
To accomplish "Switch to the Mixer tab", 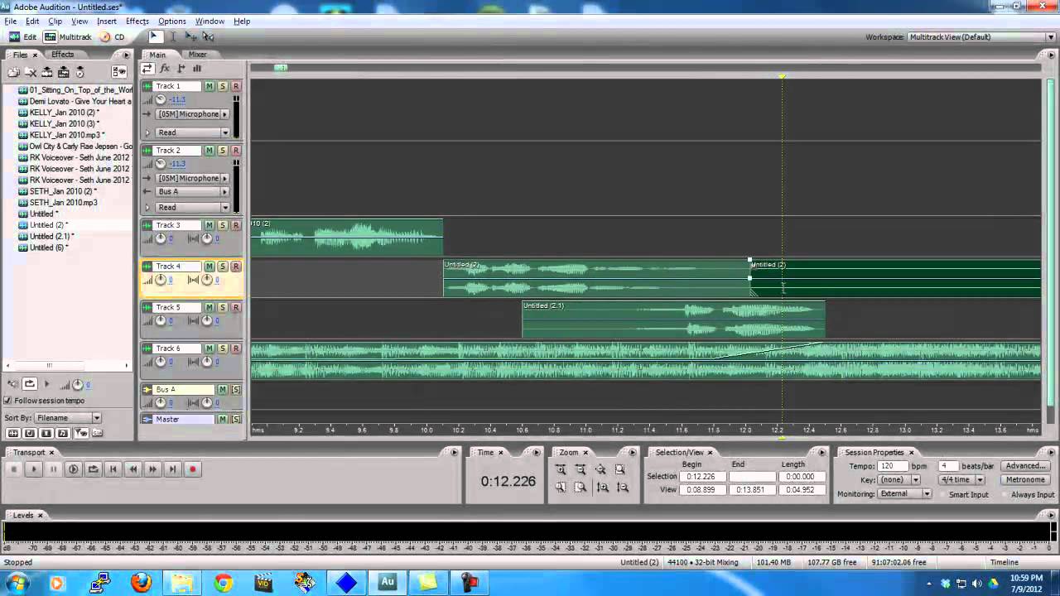I will click(197, 55).
